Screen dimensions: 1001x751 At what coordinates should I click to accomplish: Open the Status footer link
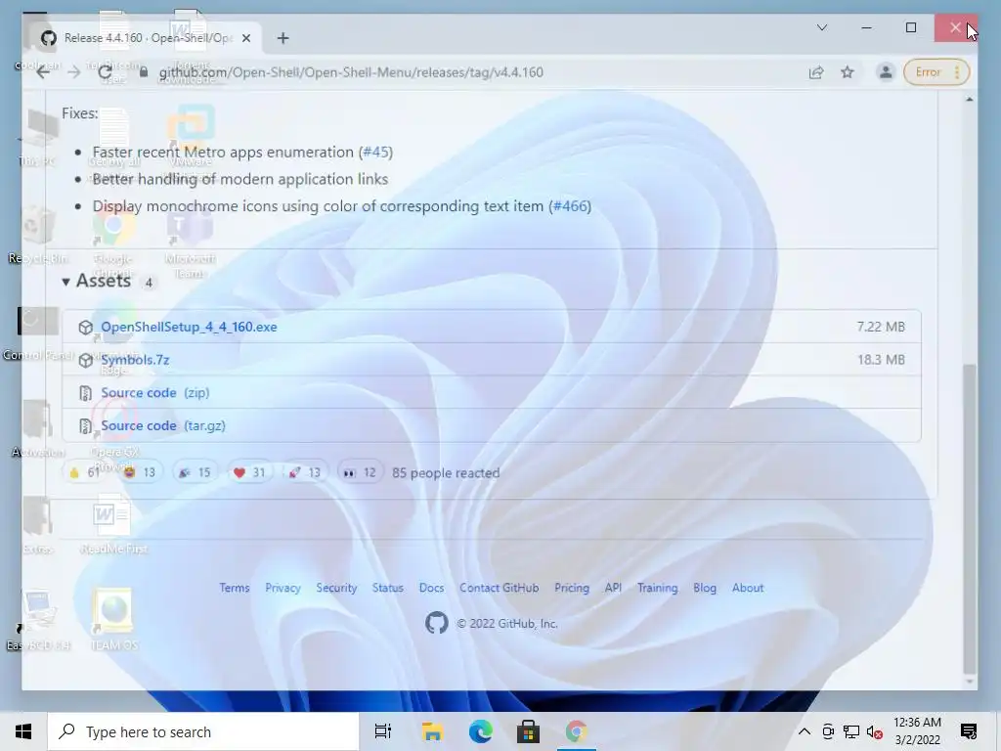click(x=387, y=588)
